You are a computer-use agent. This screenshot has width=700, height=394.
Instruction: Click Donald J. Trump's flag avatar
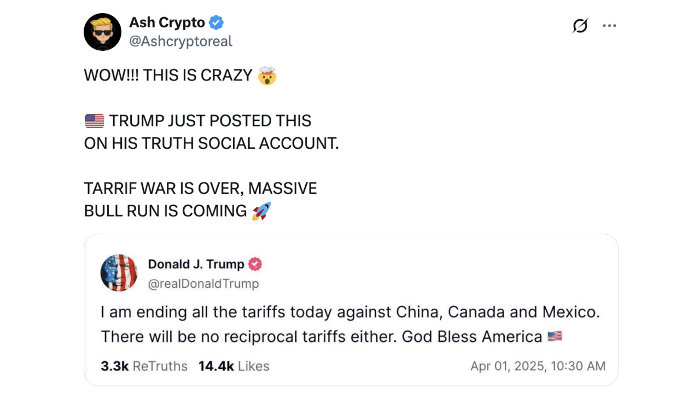(119, 273)
